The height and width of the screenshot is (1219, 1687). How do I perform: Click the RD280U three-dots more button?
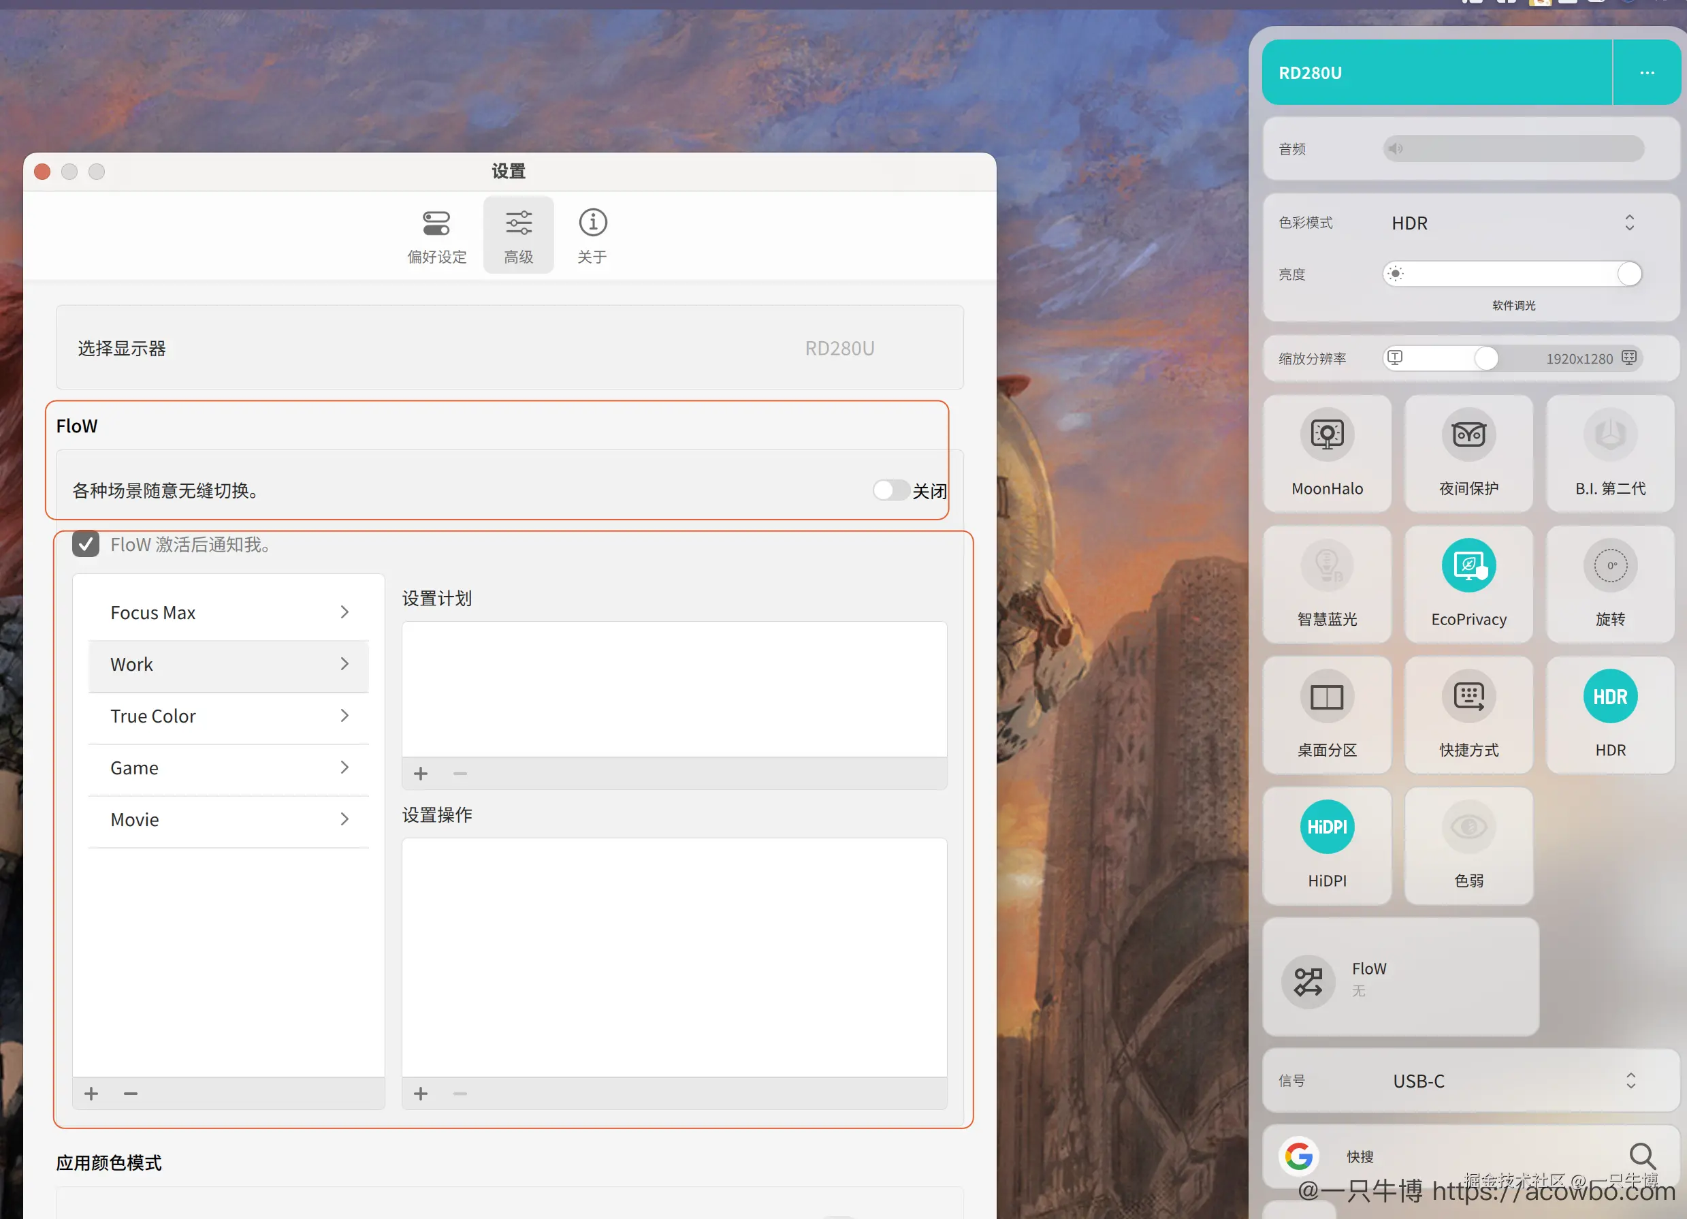click(x=1646, y=73)
